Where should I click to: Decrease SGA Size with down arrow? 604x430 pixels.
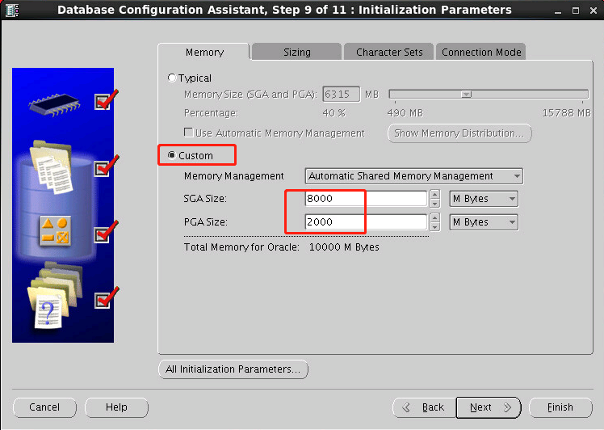tap(435, 203)
